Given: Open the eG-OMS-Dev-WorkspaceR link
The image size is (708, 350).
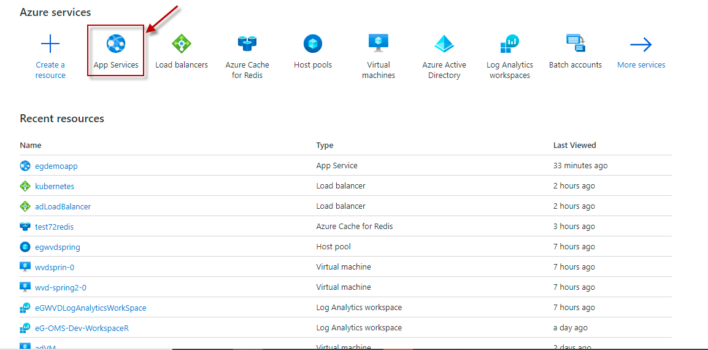Looking at the screenshot, I should pos(82,328).
